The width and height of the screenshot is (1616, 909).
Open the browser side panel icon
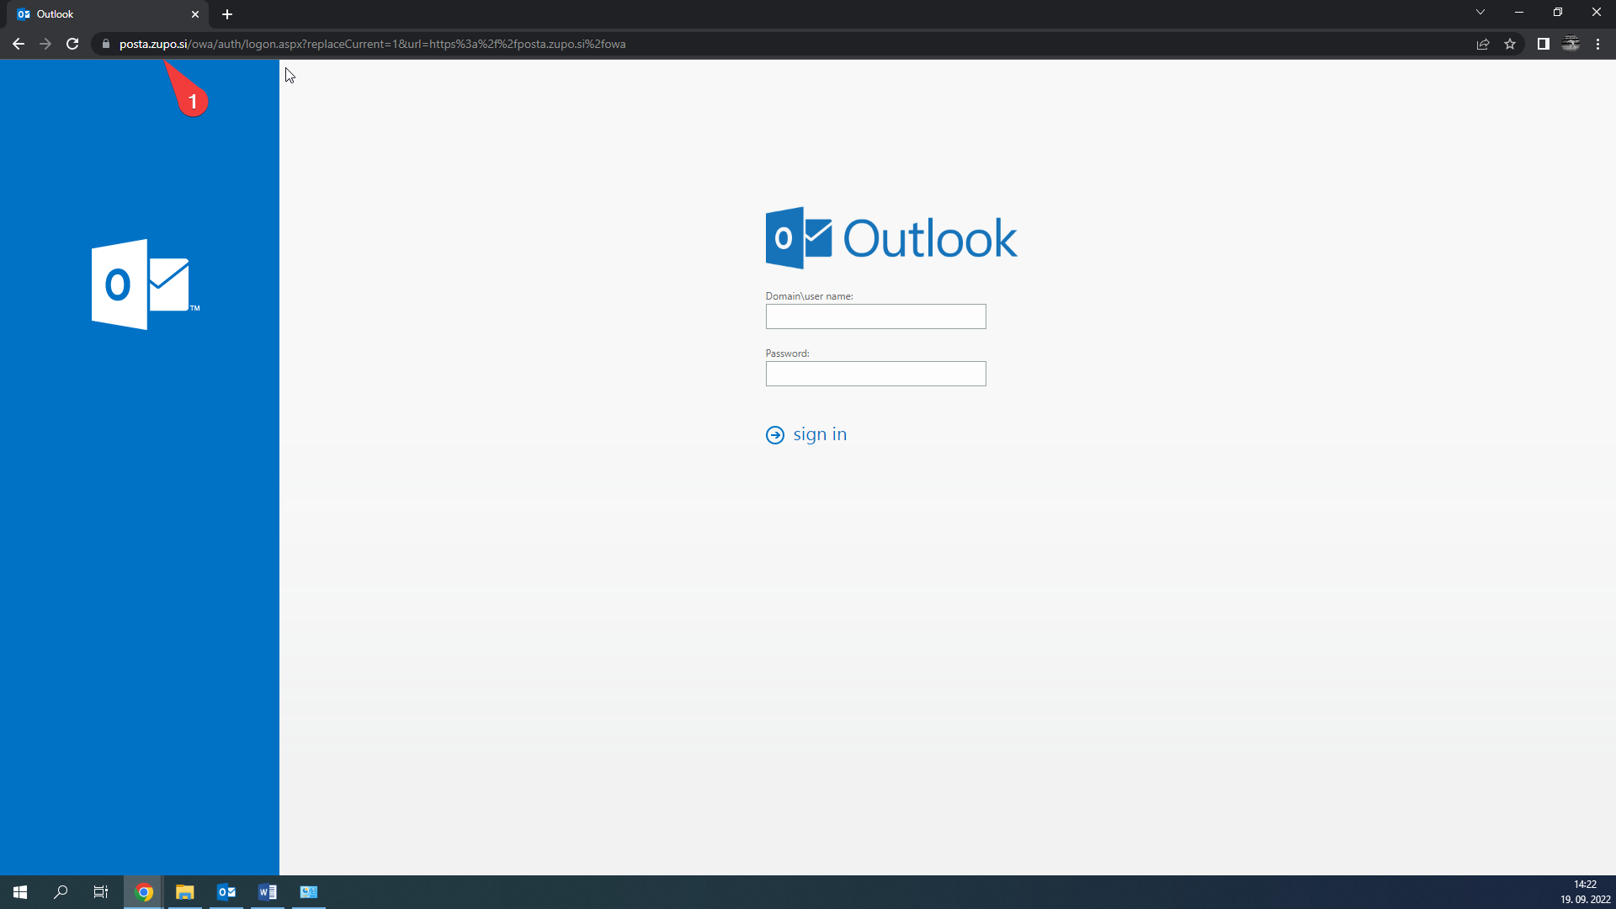click(x=1543, y=44)
